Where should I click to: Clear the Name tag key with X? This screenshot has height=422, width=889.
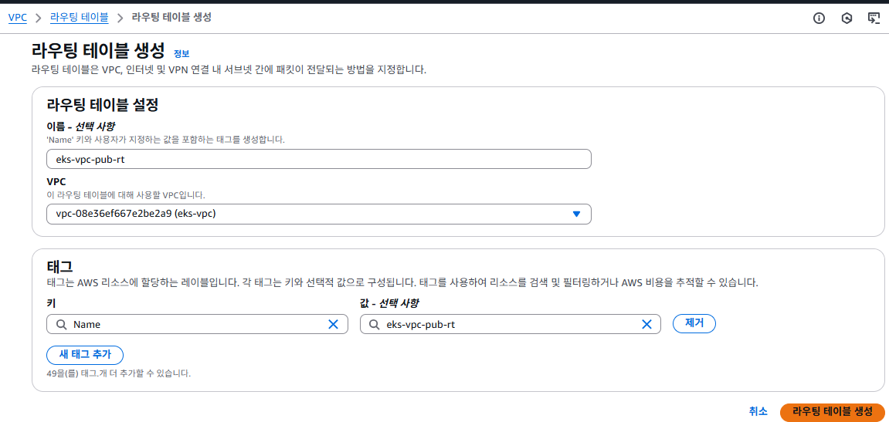pyautogui.click(x=334, y=324)
